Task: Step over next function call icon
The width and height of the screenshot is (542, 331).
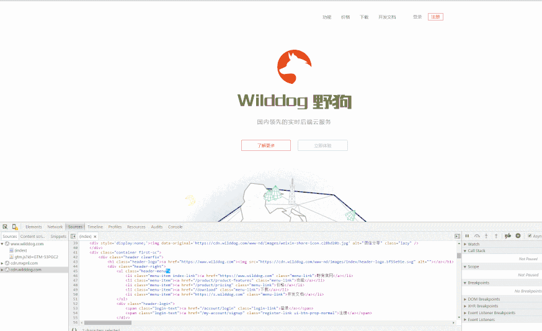Action: (477, 236)
